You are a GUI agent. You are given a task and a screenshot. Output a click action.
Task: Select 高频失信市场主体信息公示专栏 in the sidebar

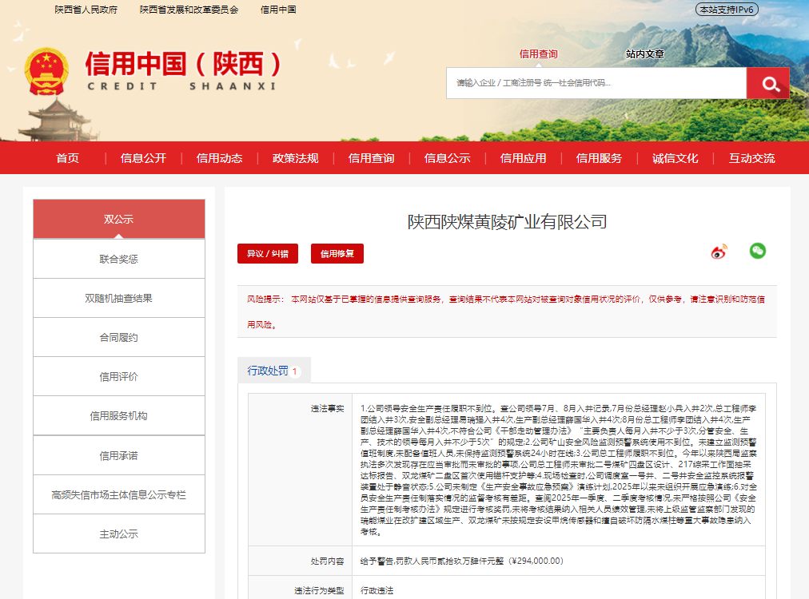[x=118, y=494]
